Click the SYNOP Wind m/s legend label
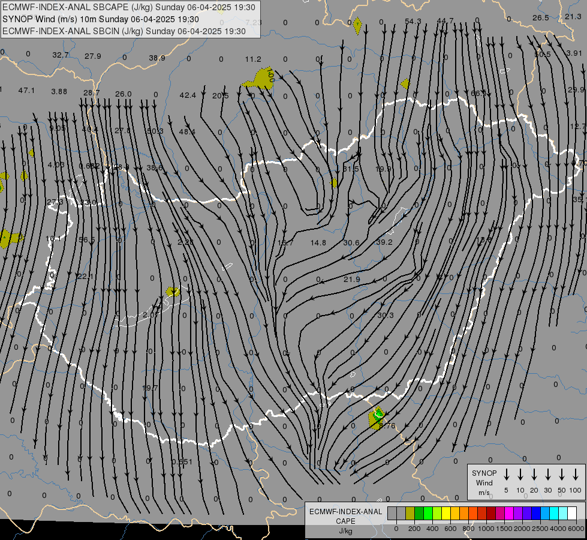This screenshot has height=540, width=587. pyautogui.click(x=484, y=482)
